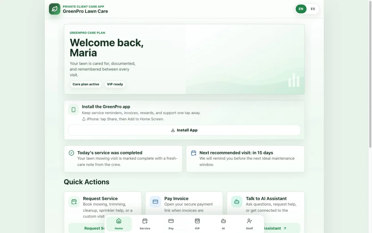Viewport: 372px width, 233px height.
Task: Open the Home tab in bottom navigation
Action: tap(119, 224)
